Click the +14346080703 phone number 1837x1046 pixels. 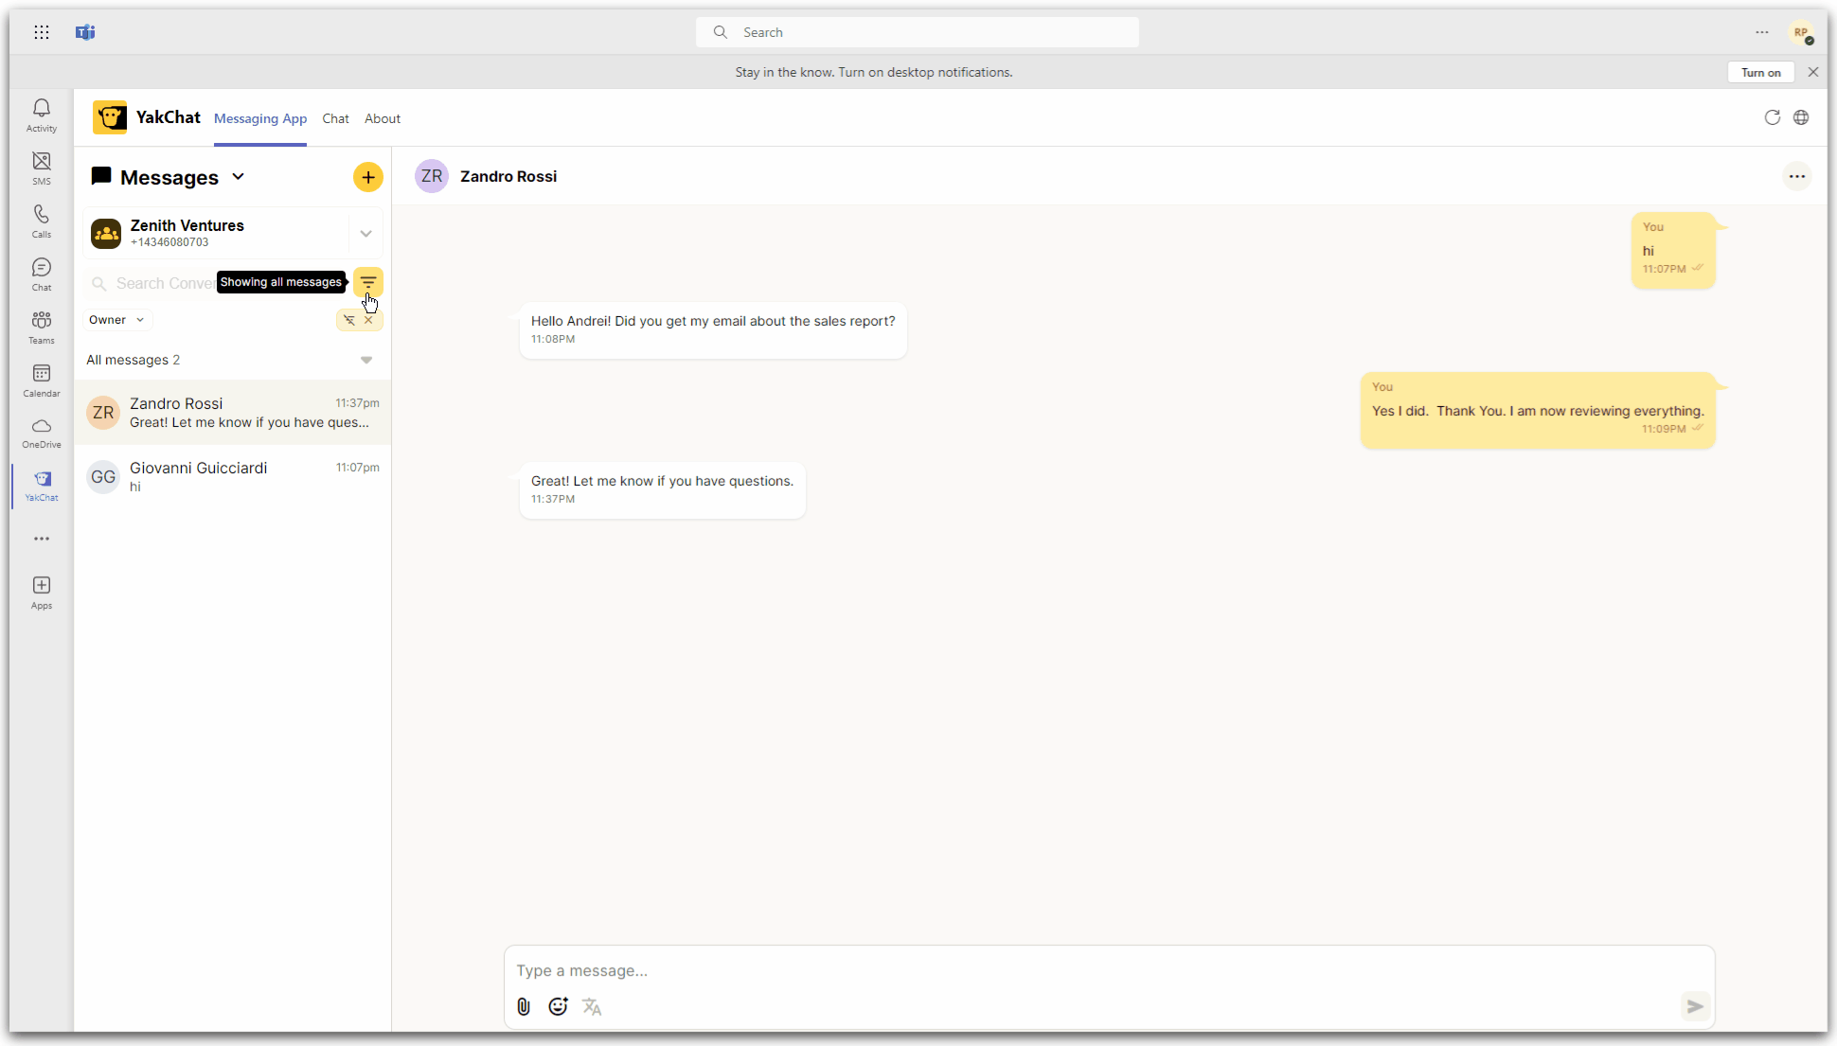pyautogui.click(x=169, y=242)
